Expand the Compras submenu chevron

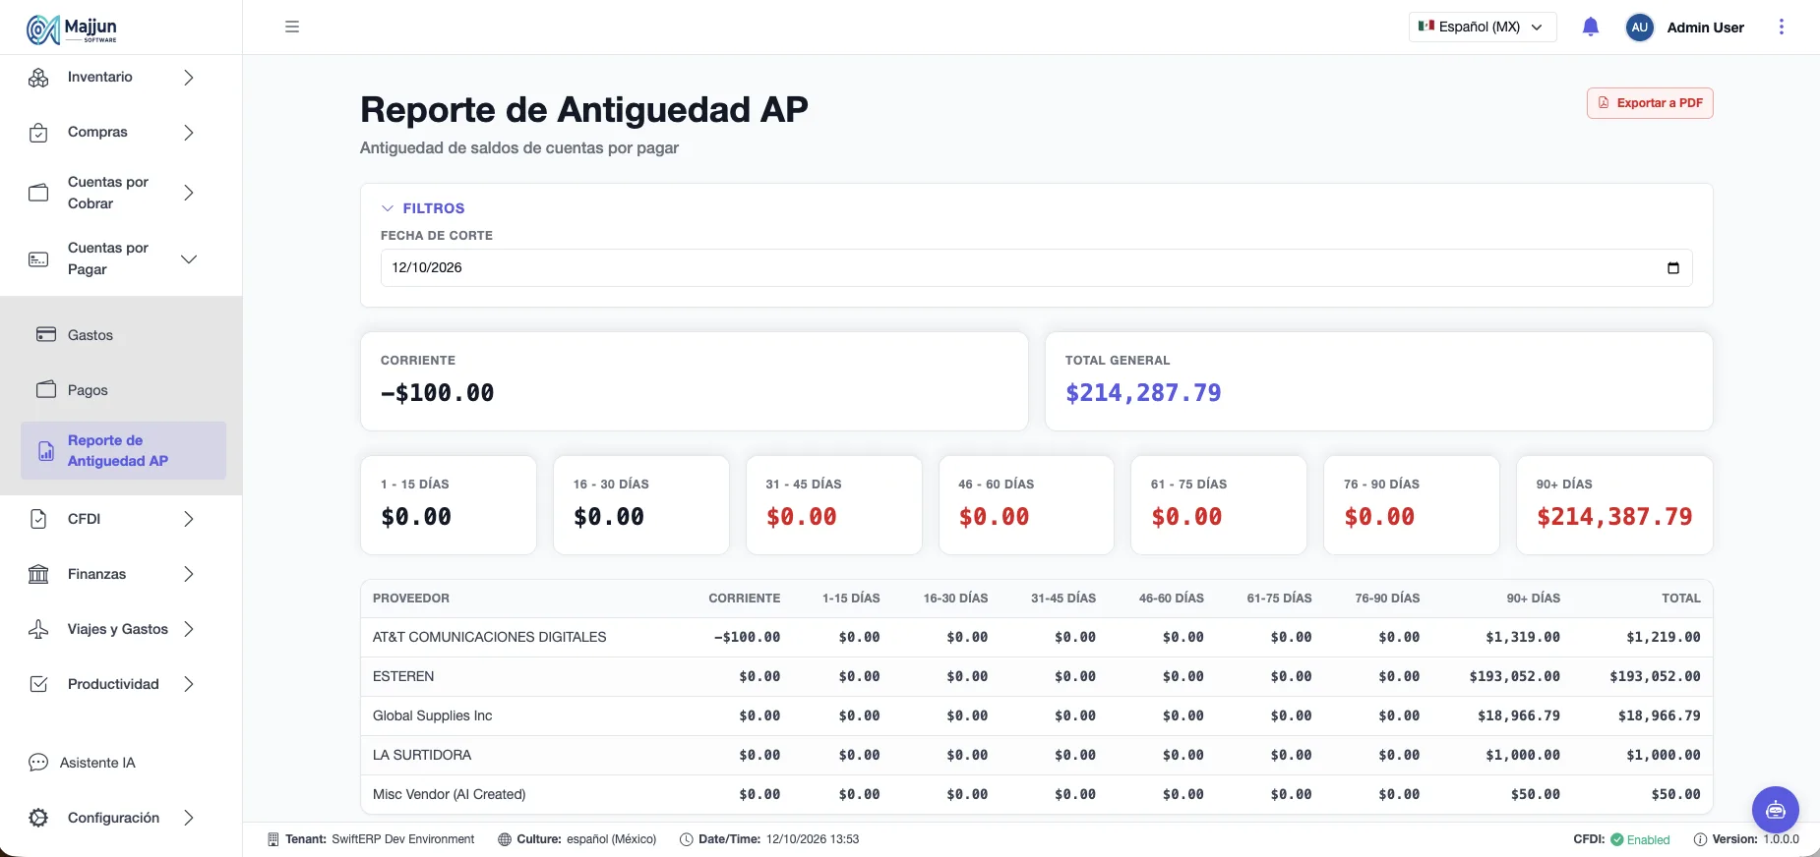(189, 133)
